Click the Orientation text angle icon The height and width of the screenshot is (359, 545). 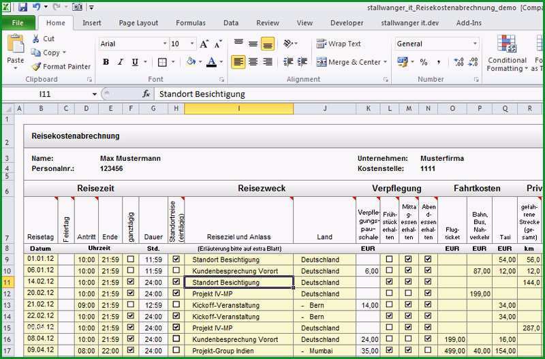tap(288, 44)
